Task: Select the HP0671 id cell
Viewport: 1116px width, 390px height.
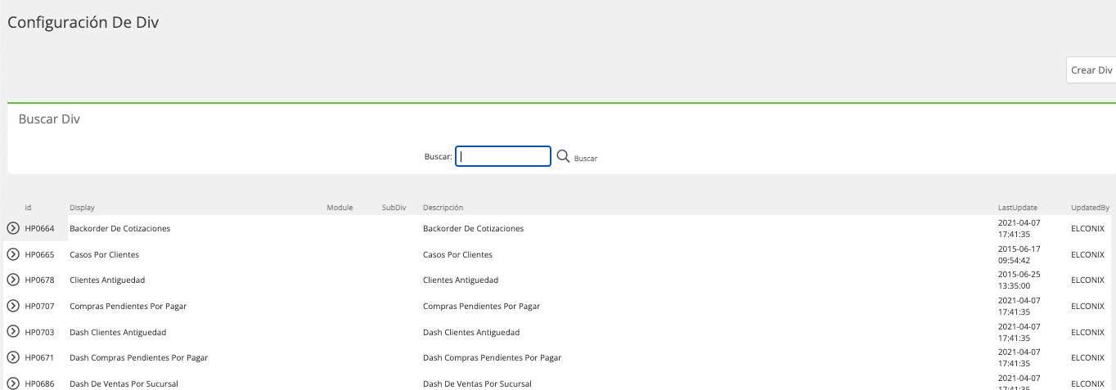Action: [x=39, y=357]
